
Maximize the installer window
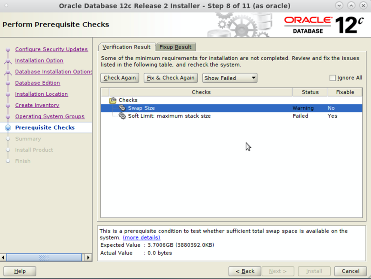[351, 6]
